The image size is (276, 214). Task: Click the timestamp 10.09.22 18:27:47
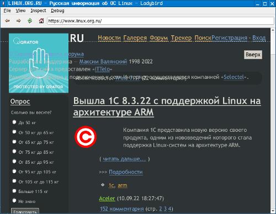140,199
